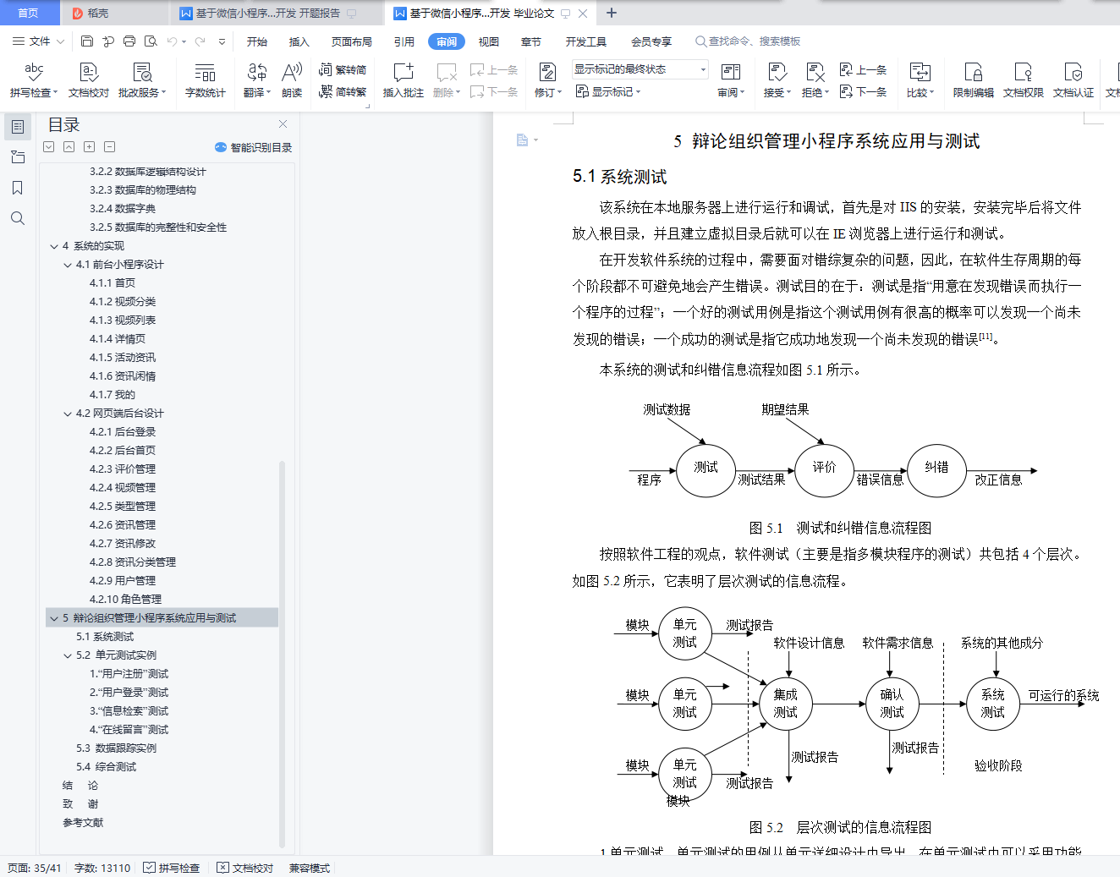Click 字数: 13110 in the status bar
The image size is (1120, 877).
(x=102, y=868)
